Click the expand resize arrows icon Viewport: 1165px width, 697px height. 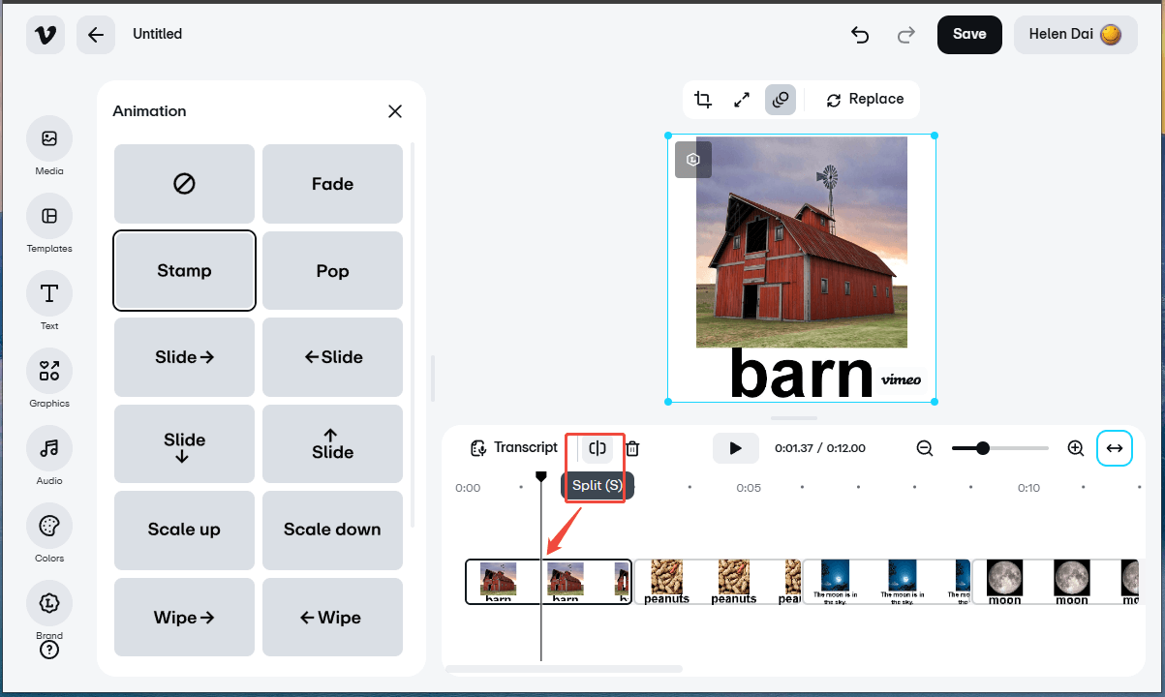[x=742, y=100]
